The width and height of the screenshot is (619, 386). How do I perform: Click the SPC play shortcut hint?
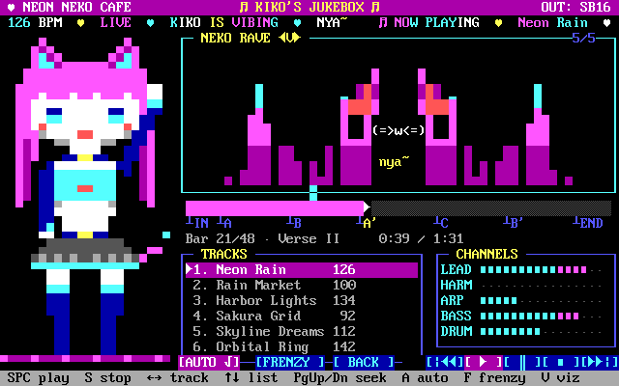[x=39, y=377]
